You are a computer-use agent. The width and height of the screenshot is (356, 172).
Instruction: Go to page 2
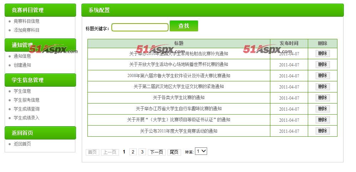pyautogui.click(x=133, y=152)
